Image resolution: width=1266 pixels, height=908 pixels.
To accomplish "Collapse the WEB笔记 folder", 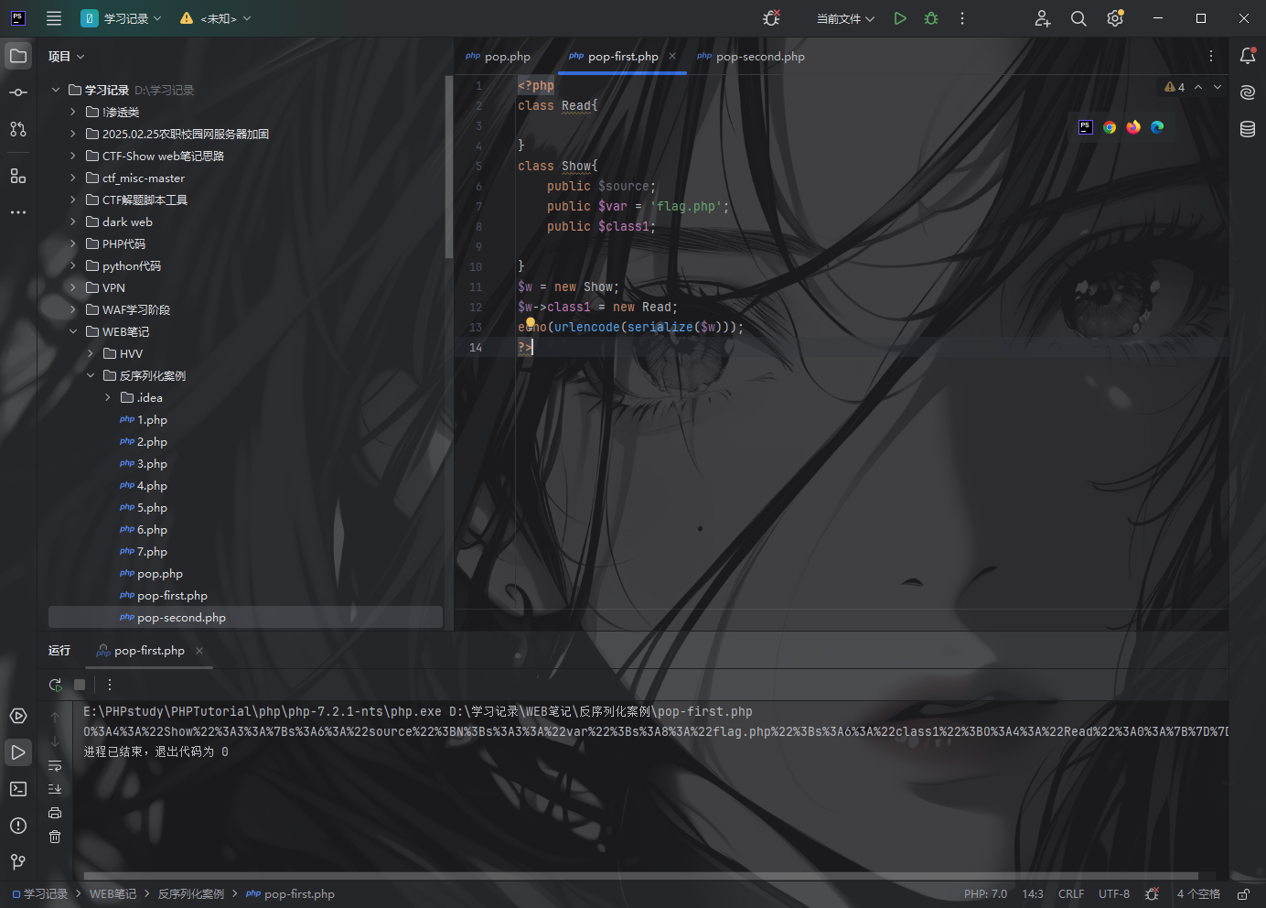I will [x=73, y=331].
